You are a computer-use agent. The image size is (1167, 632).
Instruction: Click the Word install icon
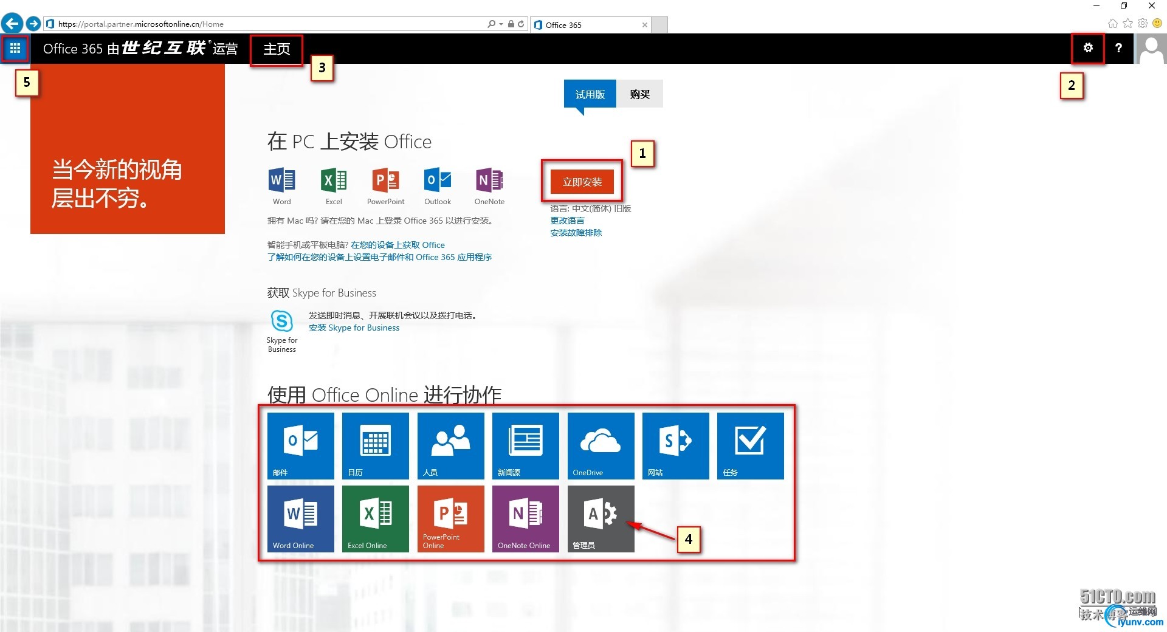point(282,180)
